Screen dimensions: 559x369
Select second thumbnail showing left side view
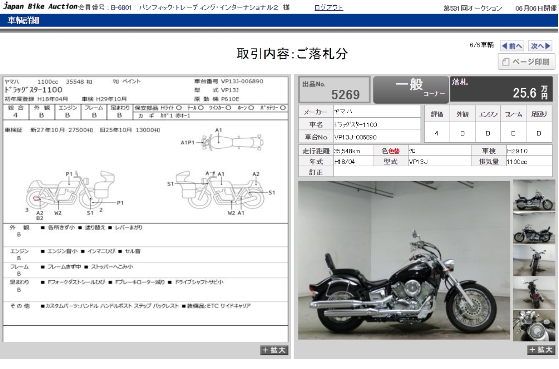534,228
